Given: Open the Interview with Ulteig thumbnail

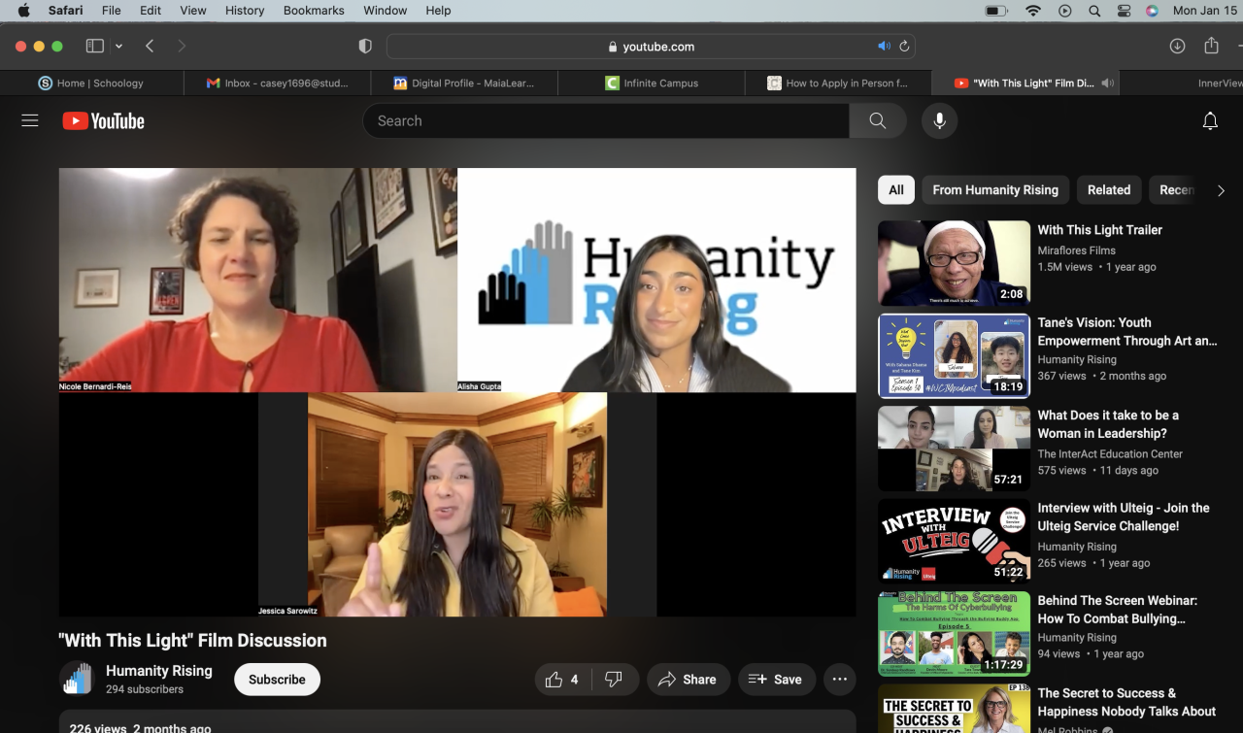Looking at the screenshot, I should coord(954,541).
